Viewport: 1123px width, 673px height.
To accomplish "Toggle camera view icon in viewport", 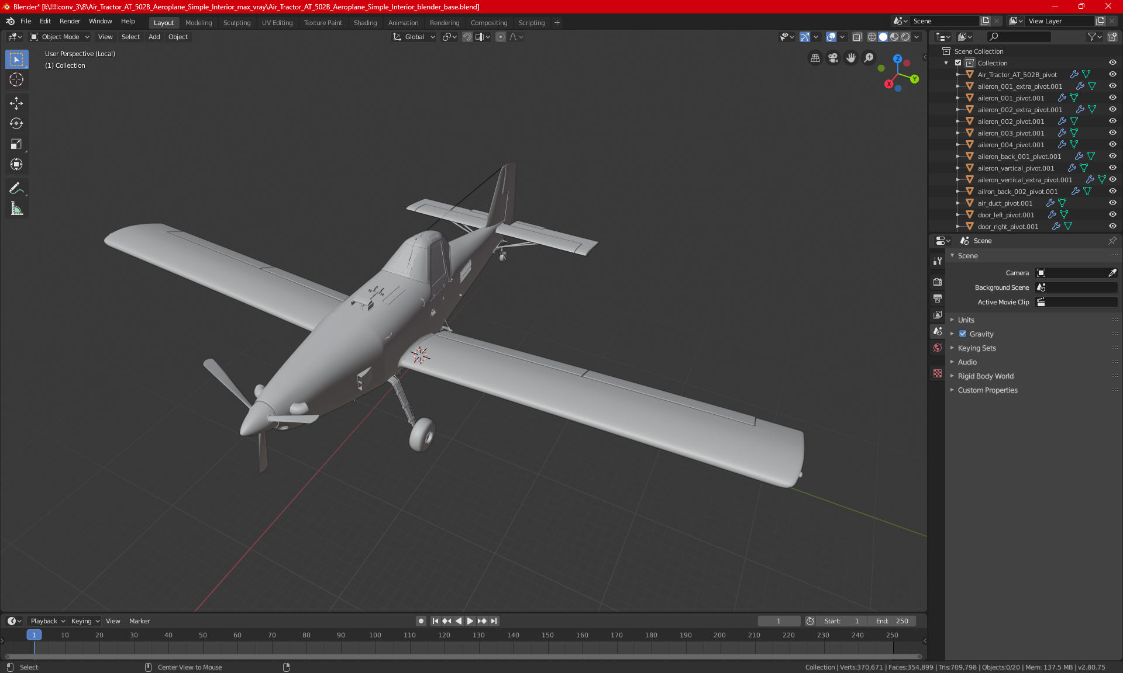I will (x=833, y=58).
